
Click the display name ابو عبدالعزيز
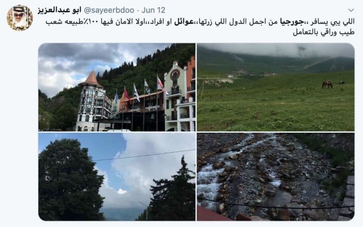[59, 10]
